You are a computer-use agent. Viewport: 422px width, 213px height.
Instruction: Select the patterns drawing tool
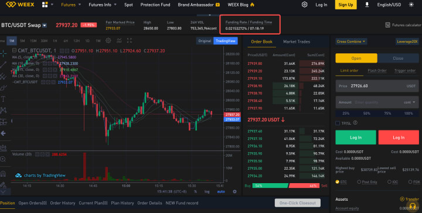click(x=4, y=110)
